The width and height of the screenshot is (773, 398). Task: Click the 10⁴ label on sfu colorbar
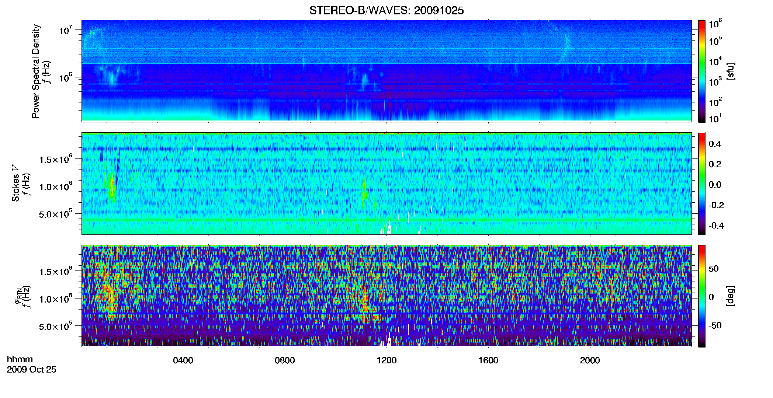point(715,61)
